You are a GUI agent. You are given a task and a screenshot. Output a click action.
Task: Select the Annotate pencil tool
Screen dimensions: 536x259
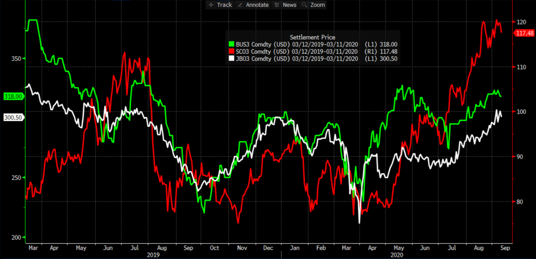tap(258, 5)
